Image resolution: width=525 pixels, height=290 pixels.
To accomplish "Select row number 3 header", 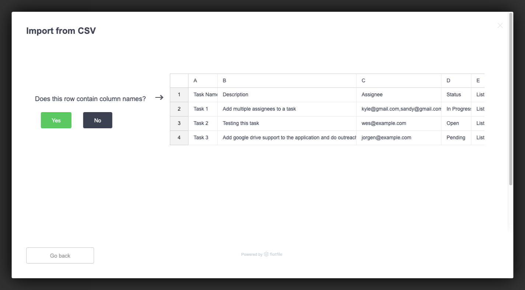I will (x=179, y=123).
